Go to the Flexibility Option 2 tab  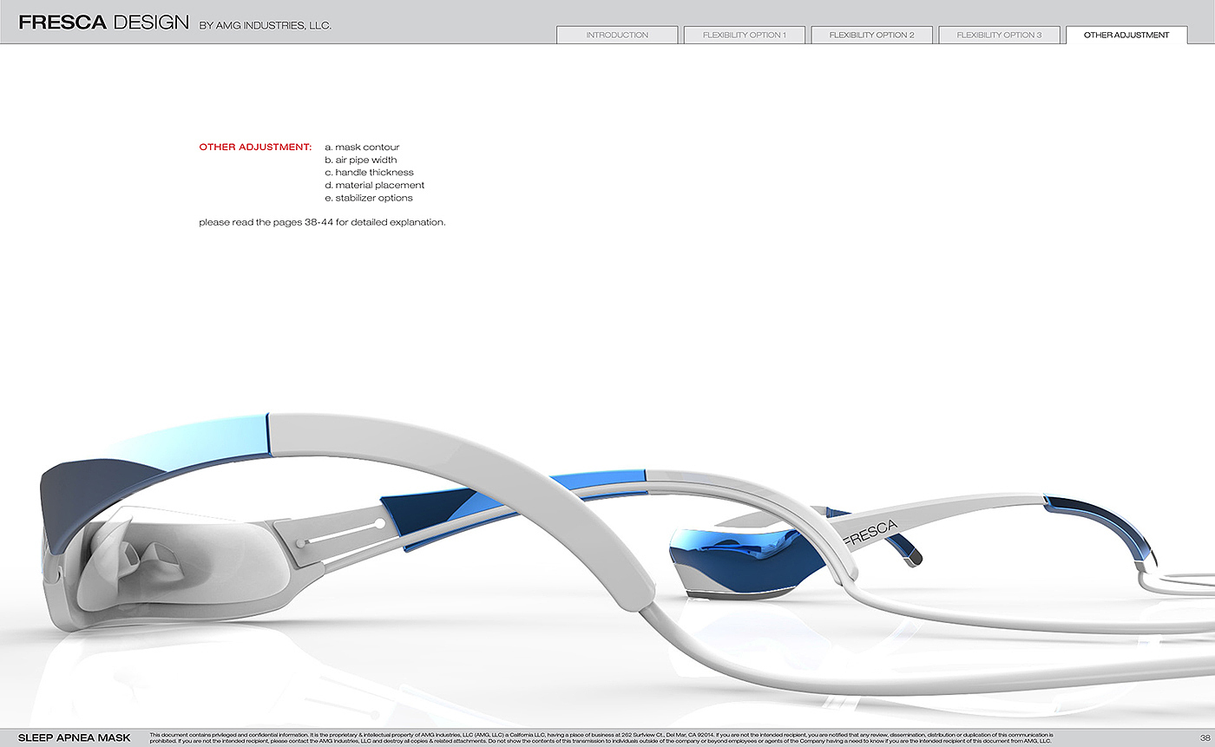(x=872, y=35)
